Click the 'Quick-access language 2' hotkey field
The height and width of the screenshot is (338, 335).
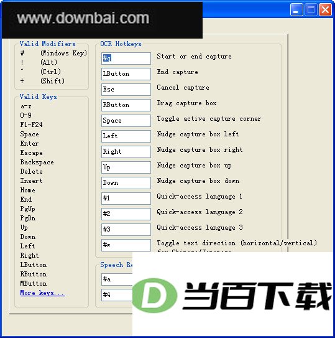point(126,214)
